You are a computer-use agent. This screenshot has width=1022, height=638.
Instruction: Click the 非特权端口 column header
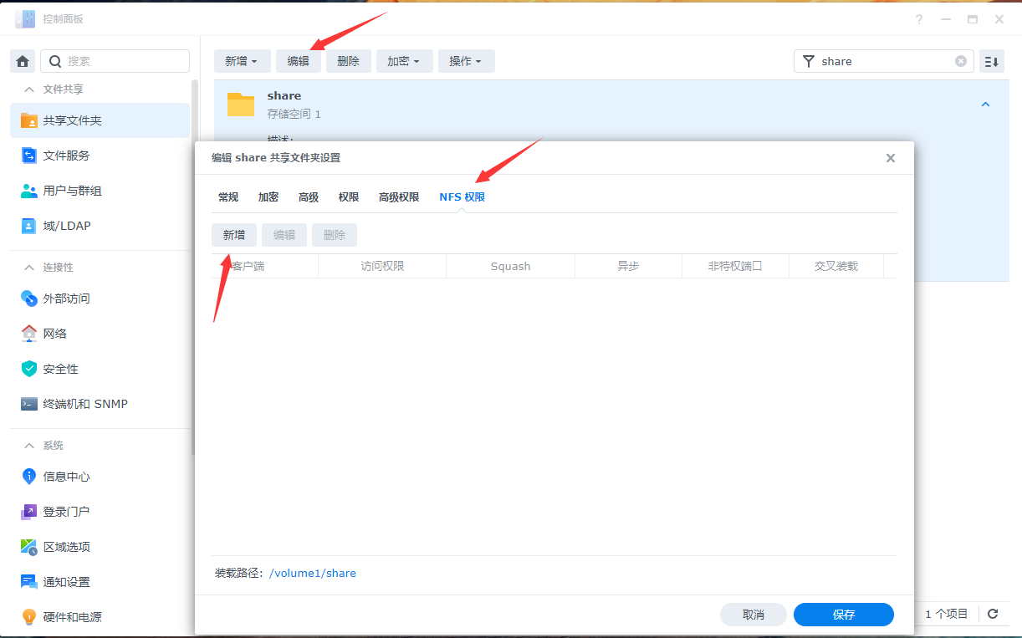[736, 266]
